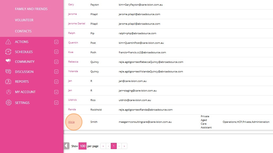Select the Reports sidebar menu
273x153 pixels.
[22, 82]
